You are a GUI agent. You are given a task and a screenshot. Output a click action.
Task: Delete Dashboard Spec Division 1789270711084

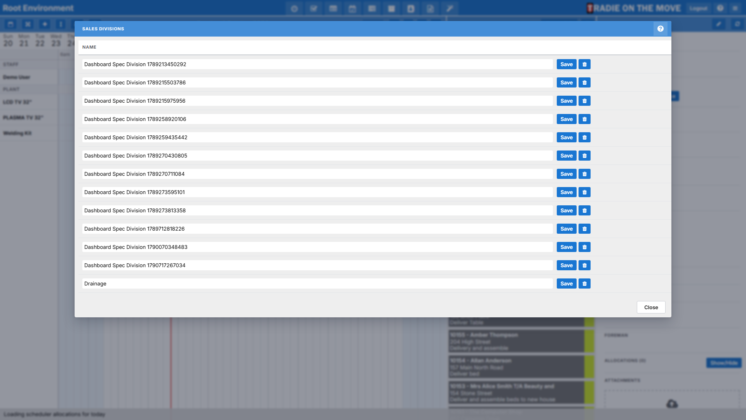point(584,174)
